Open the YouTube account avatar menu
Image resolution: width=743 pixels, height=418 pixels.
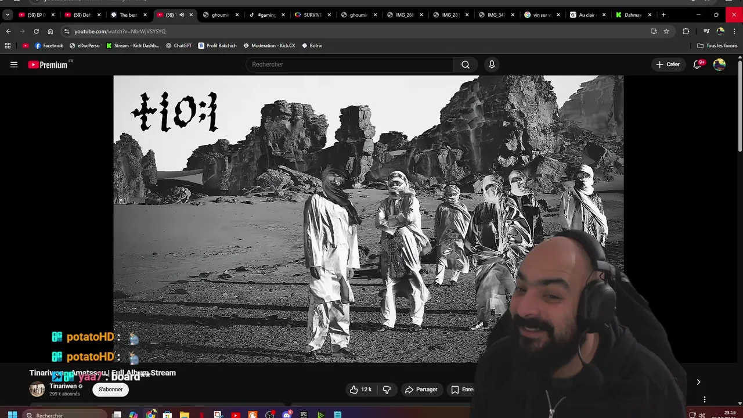point(719,64)
